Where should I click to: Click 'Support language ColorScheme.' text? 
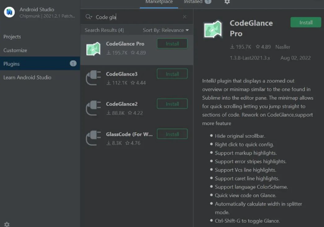point(251,187)
